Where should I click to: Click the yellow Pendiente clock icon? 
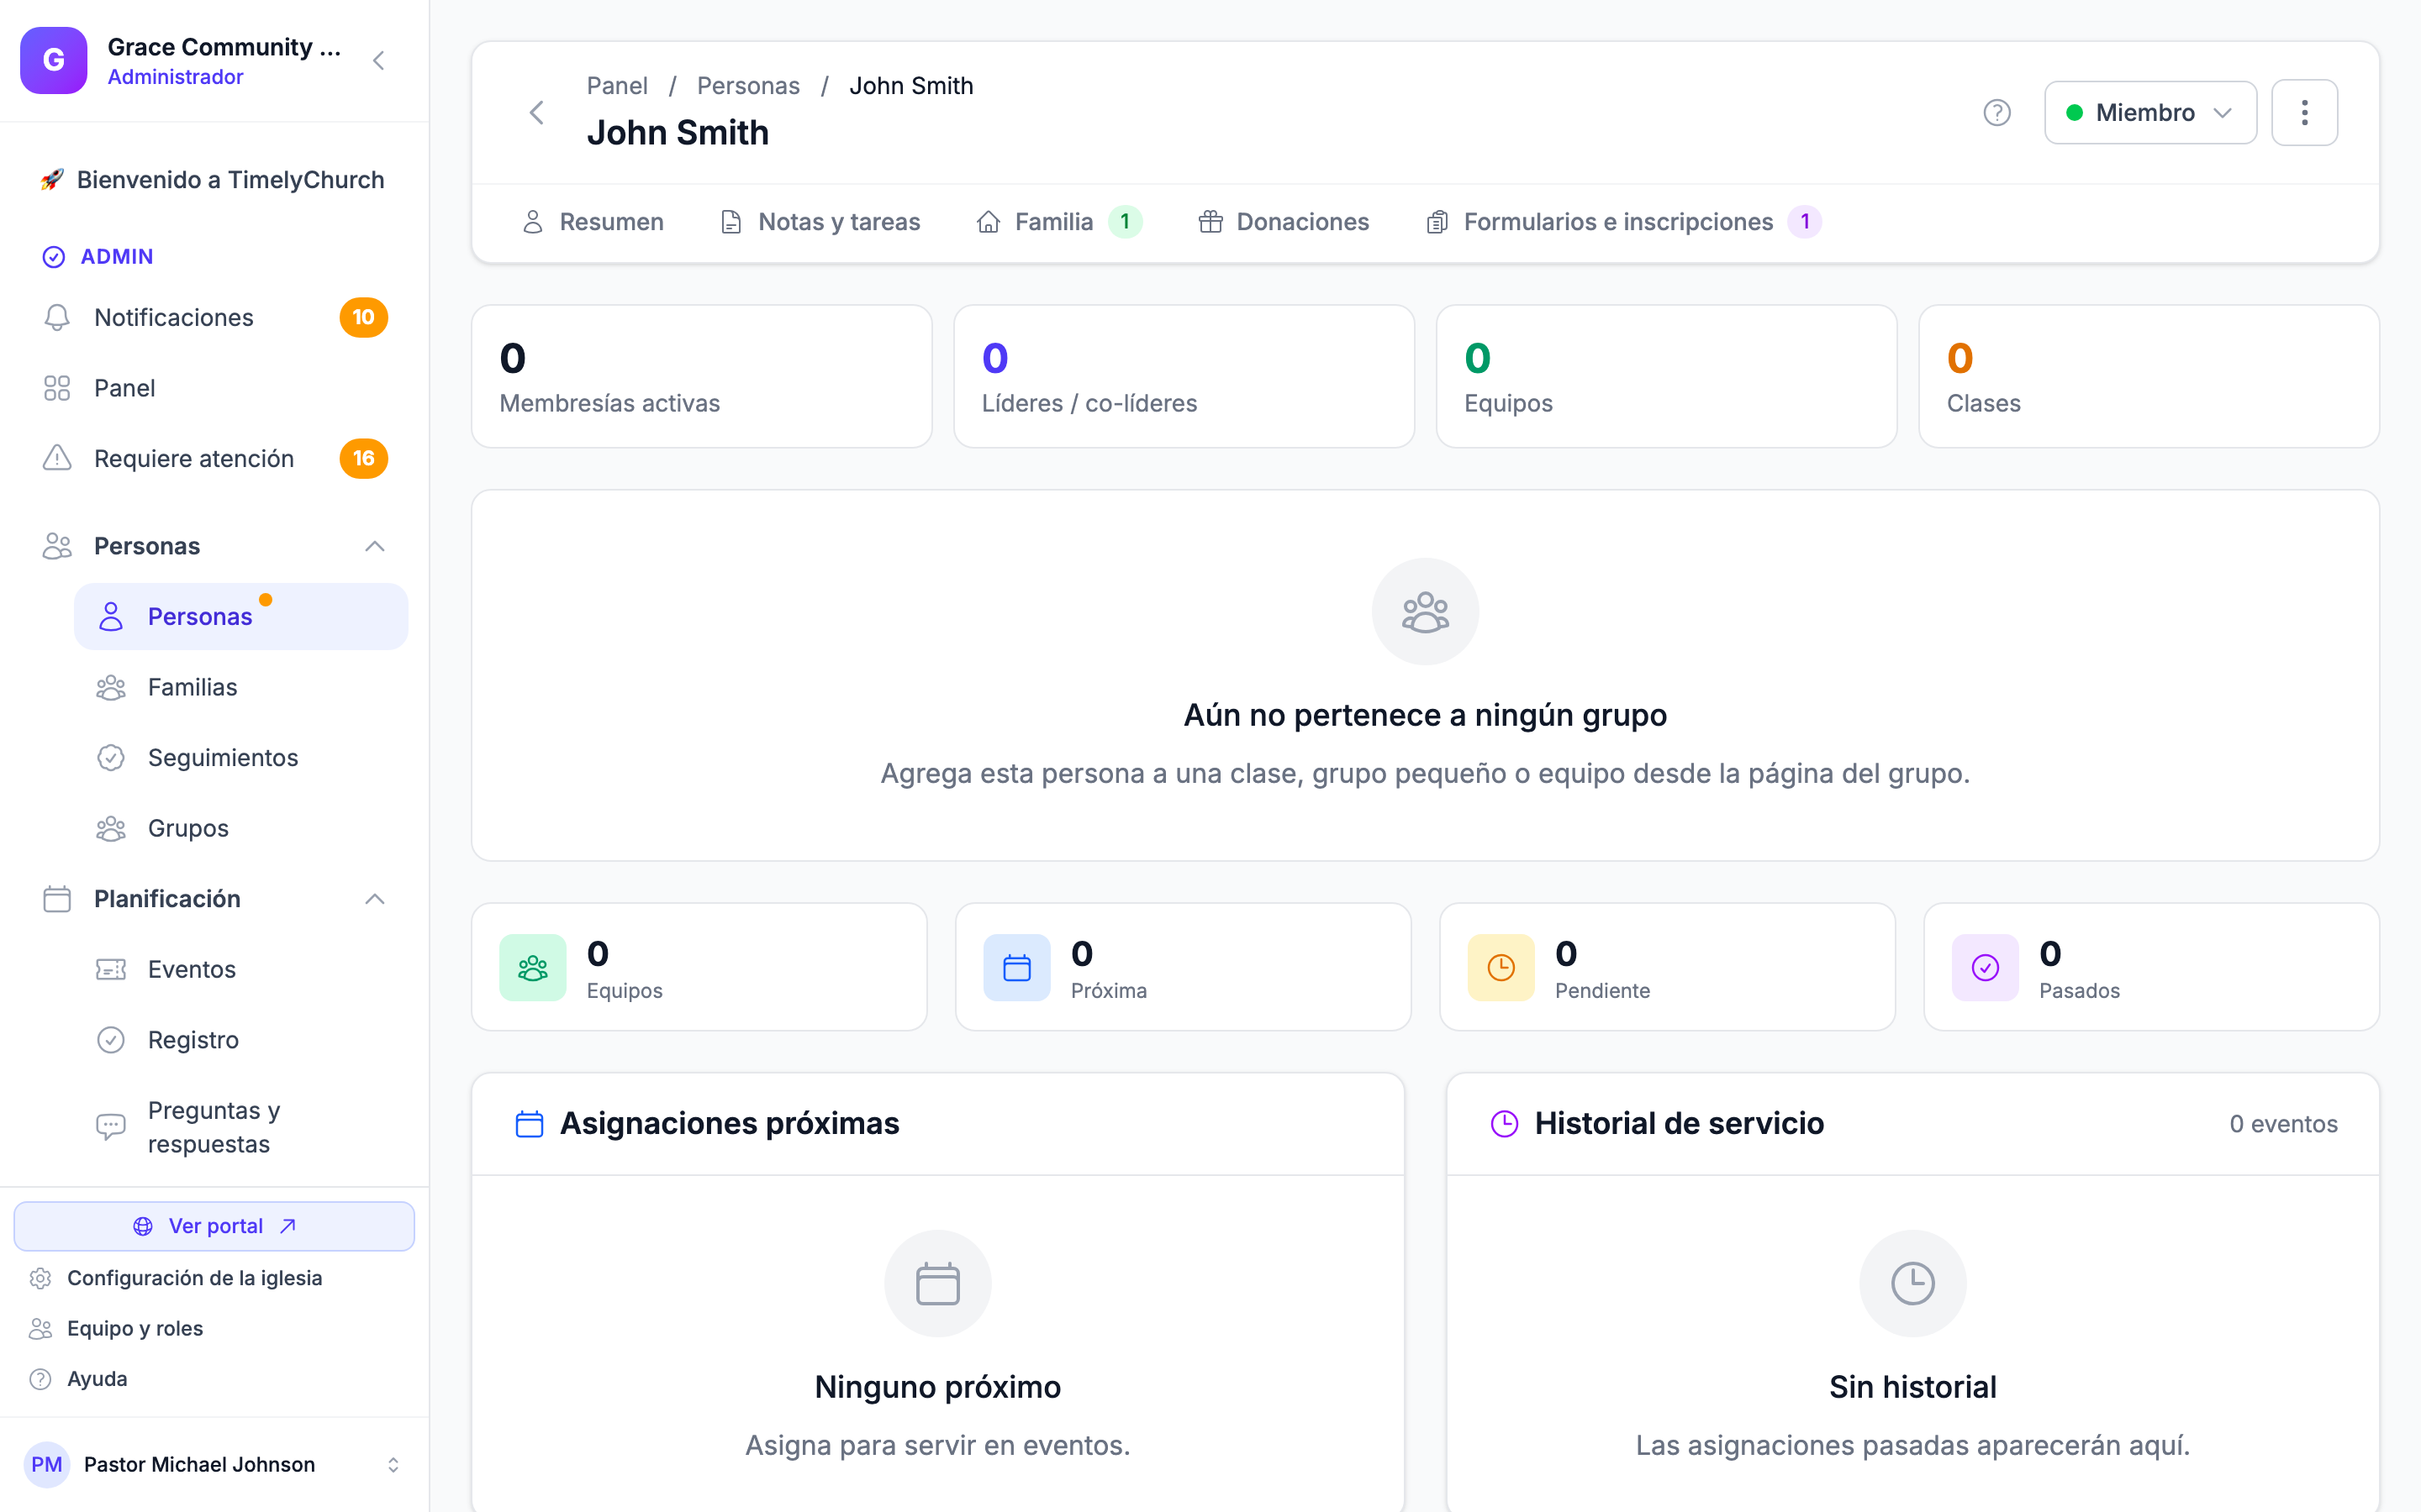pyautogui.click(x=1501, y=968)
